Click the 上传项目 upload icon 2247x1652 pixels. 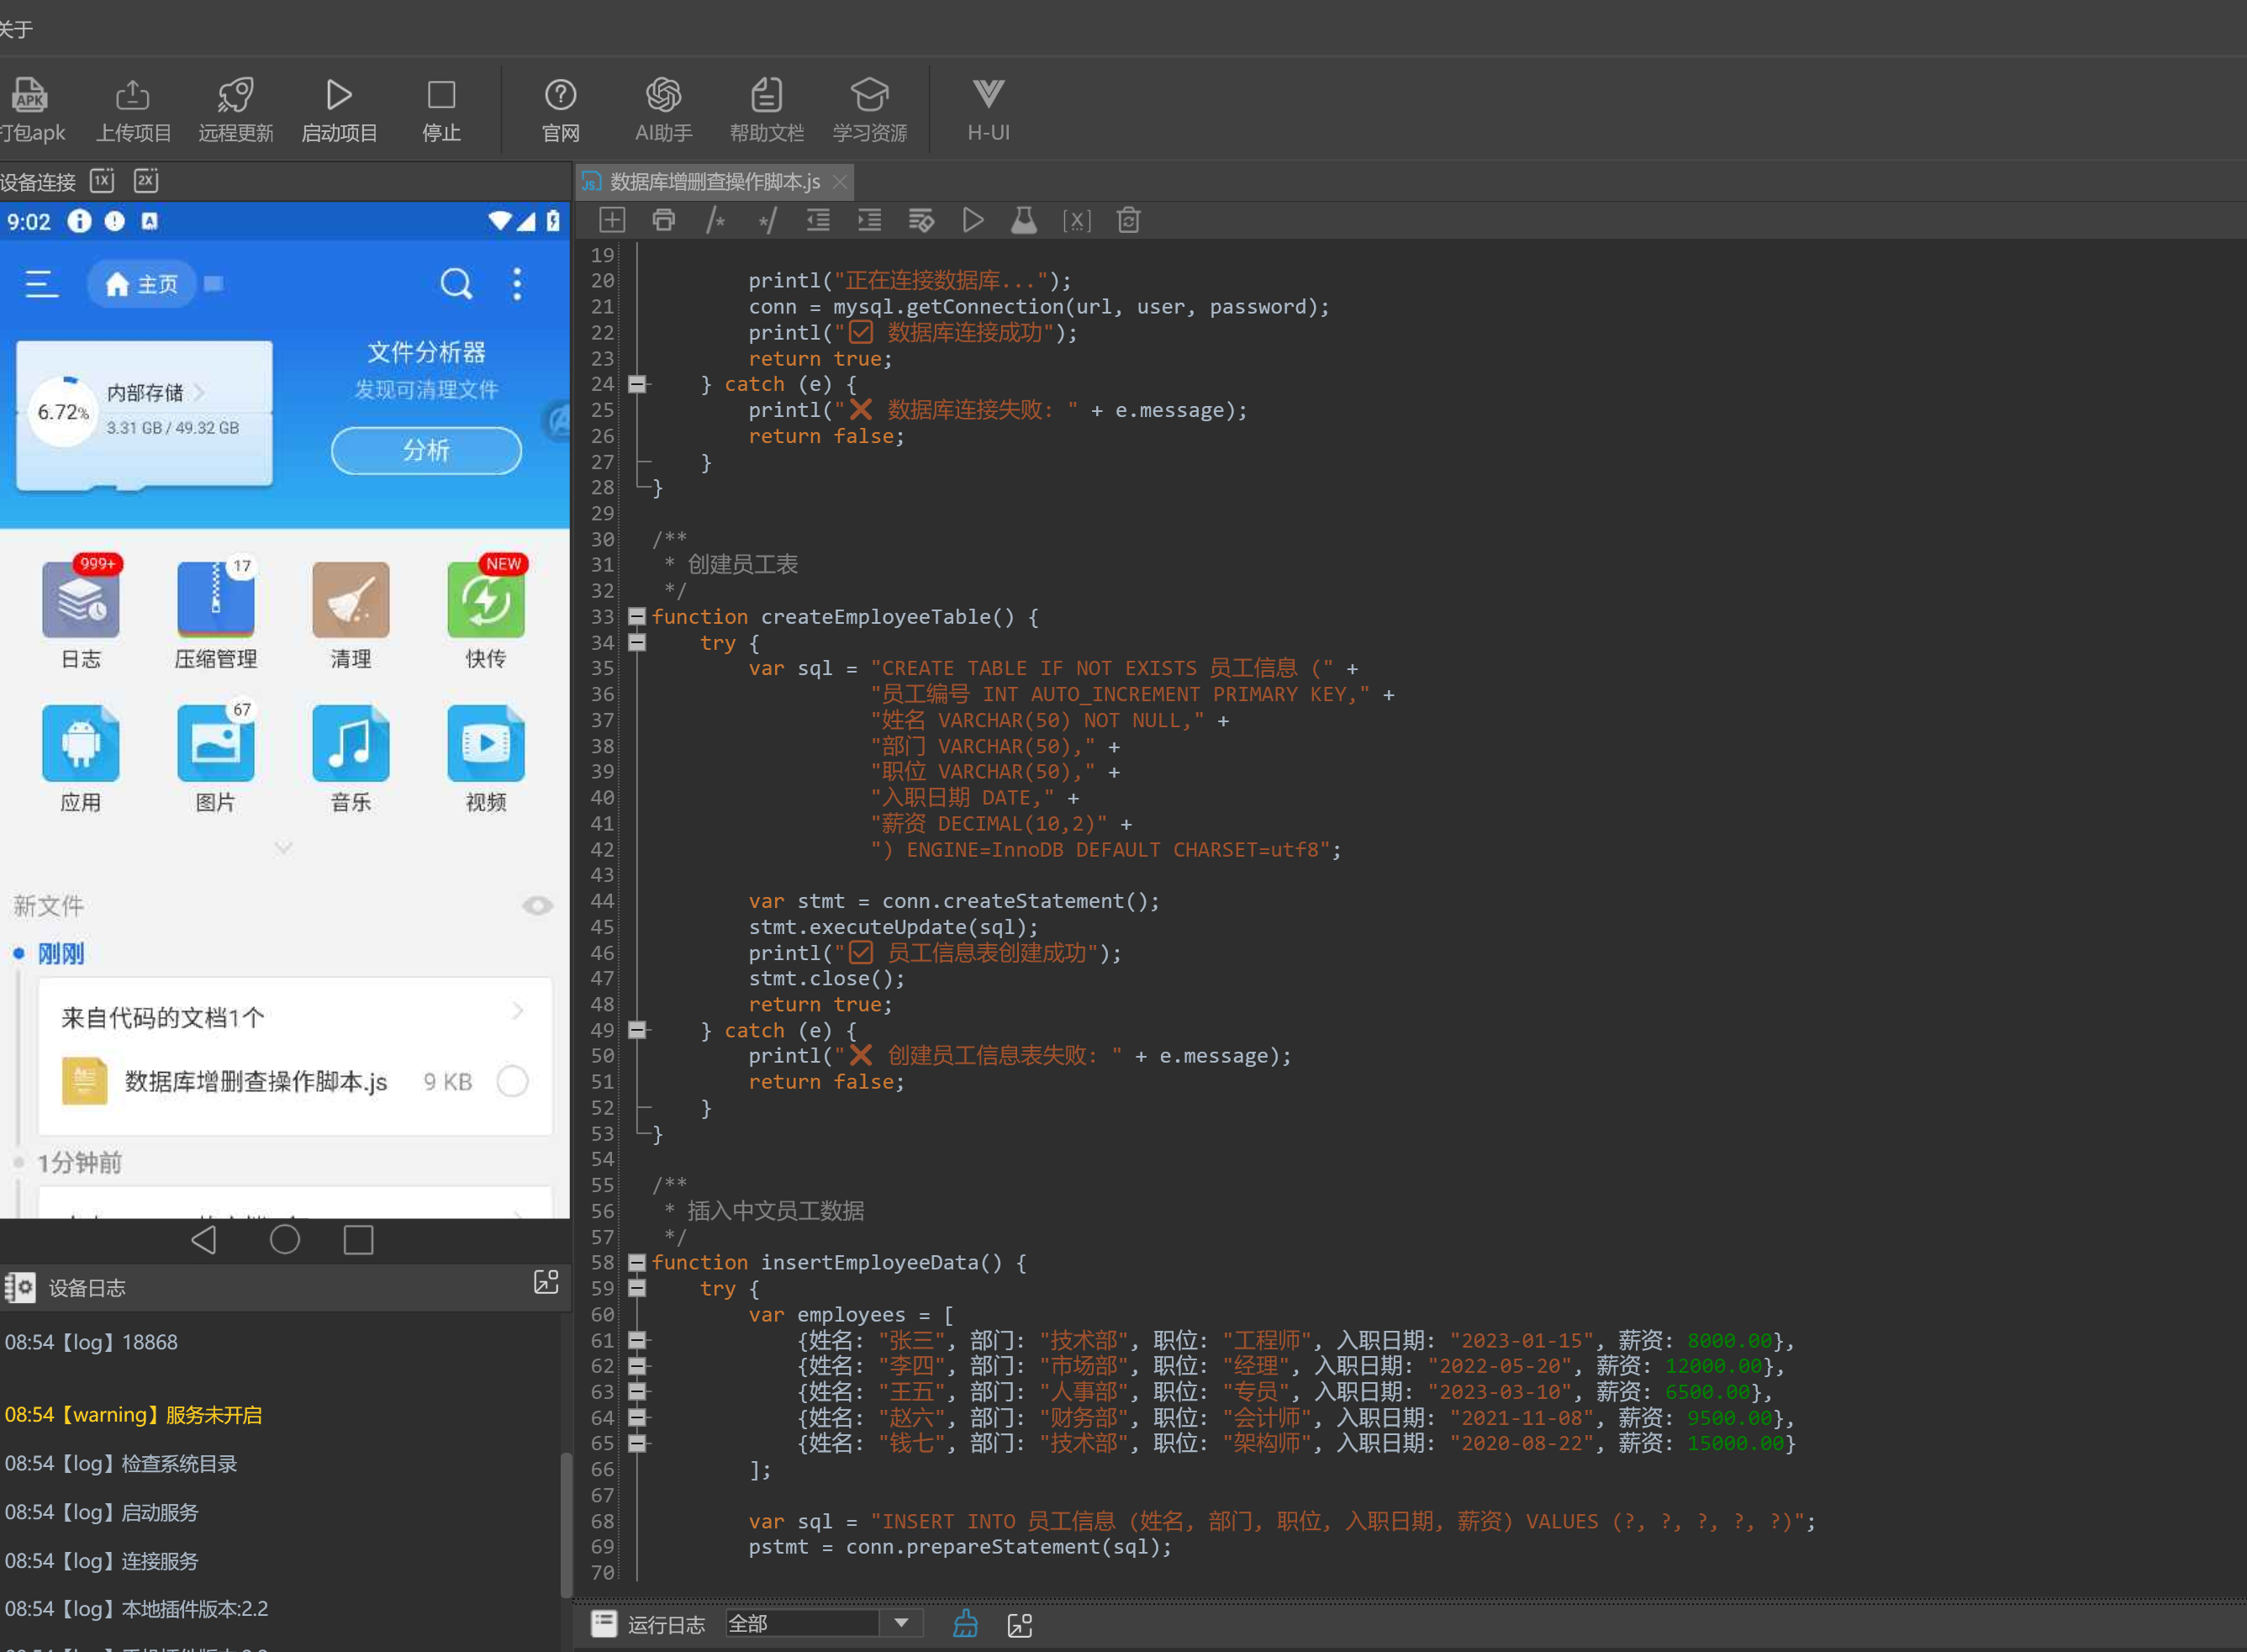click(x=133, y=97)
